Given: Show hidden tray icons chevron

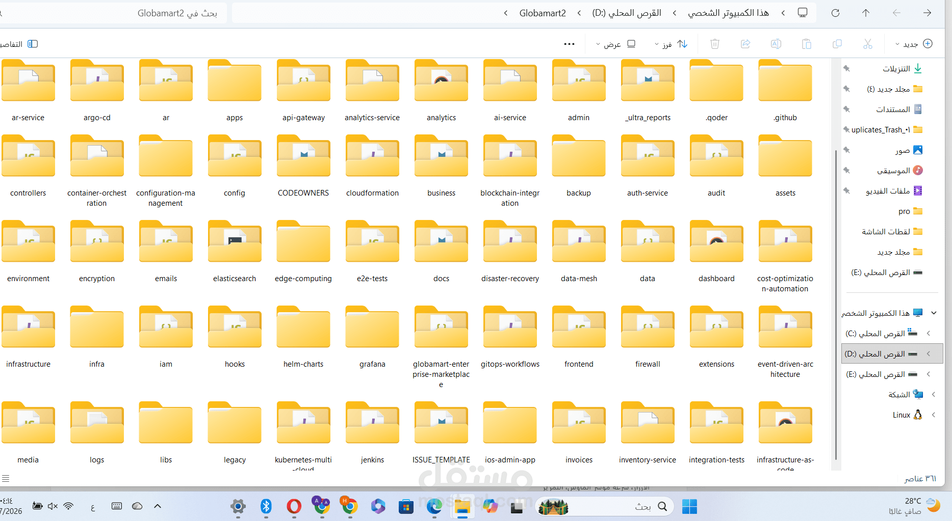Looking at the screenshot, I should (158, 506).
